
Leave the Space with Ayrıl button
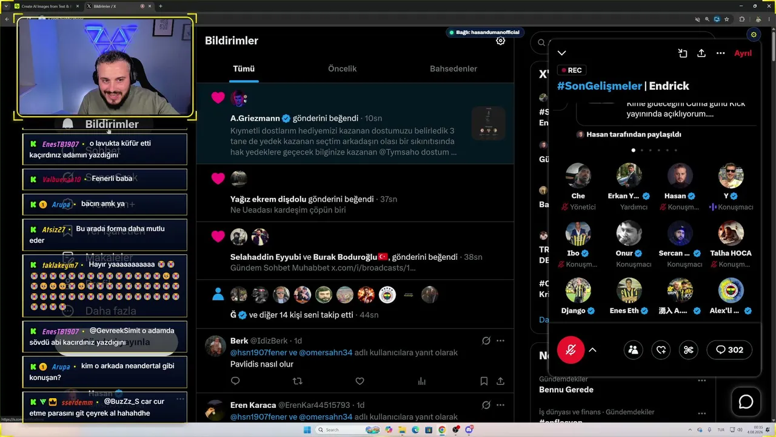coord(743,53)
